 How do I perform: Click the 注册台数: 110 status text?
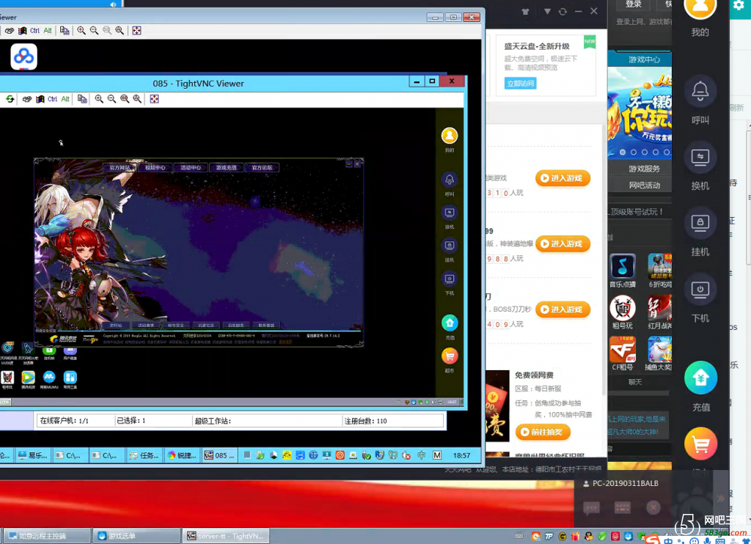click(x=365, y=421)
